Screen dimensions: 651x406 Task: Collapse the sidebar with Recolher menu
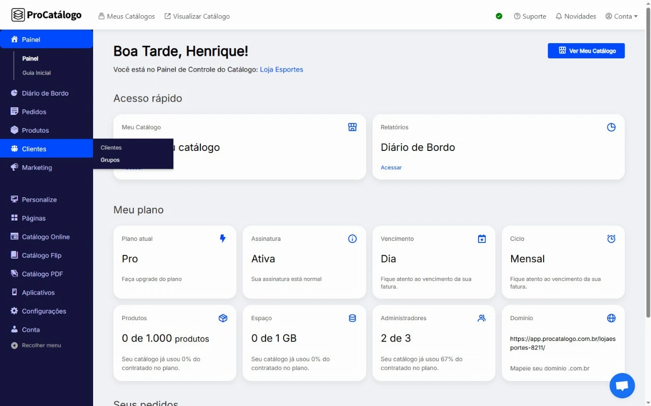[x=41, y=346]
